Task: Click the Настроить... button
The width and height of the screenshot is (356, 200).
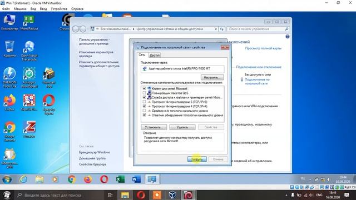Action: [212, 77]
